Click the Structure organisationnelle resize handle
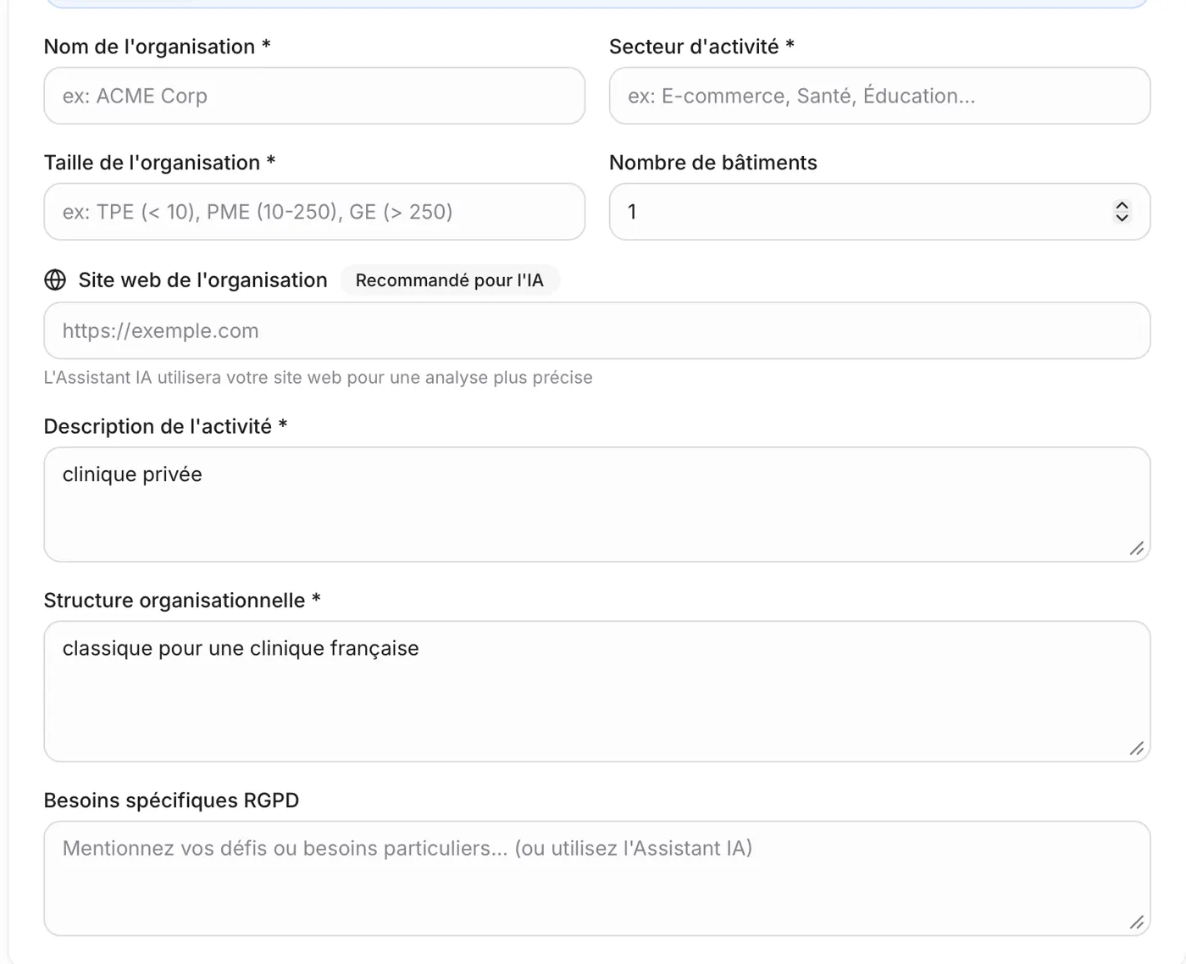1186x964 pixels. tap(1137, 749)
